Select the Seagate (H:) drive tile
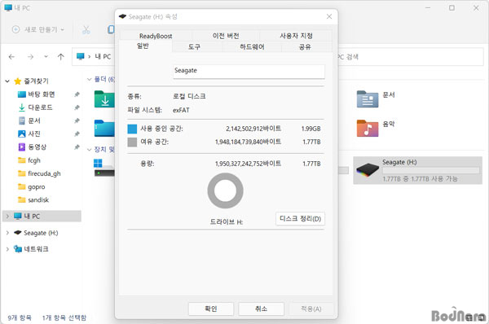The image size is (489, 324). click(x=418, y=170)
